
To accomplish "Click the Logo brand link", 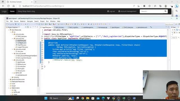I will click(x=4, y=11).
